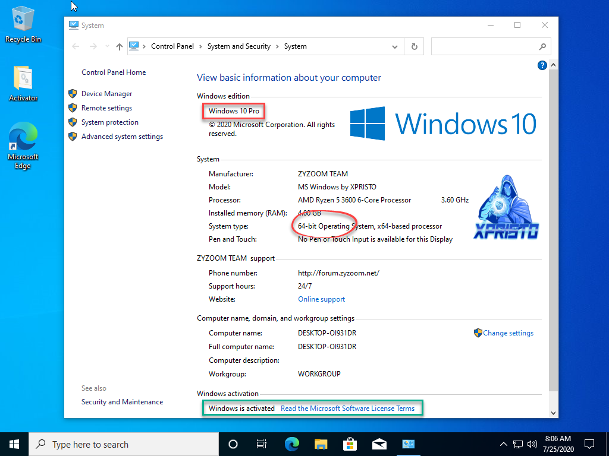Select computer name DESKTOP-OI931DR value
The height and width of the screenshot is (456, 609).
pos(327,333)
